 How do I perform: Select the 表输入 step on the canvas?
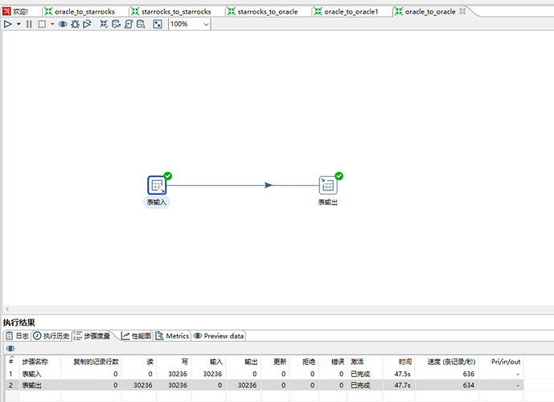tap(157, 185)
